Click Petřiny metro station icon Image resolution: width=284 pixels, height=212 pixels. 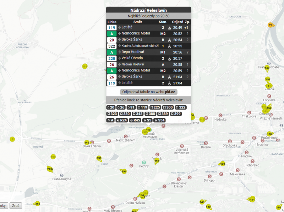(x=144, y=162)
